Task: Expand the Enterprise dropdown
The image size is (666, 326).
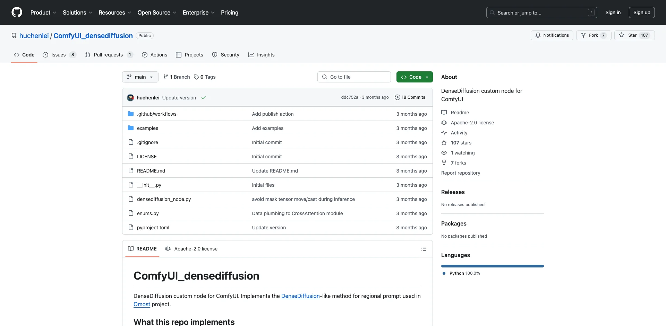Action: tap(198, 12)
